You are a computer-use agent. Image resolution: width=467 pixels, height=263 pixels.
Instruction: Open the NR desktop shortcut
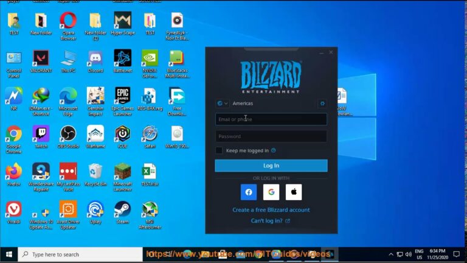[14, 99]
